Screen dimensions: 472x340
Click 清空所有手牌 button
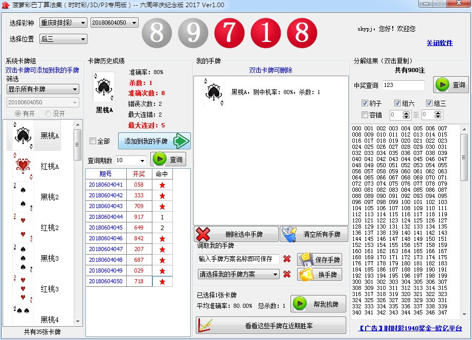point(313,234)
